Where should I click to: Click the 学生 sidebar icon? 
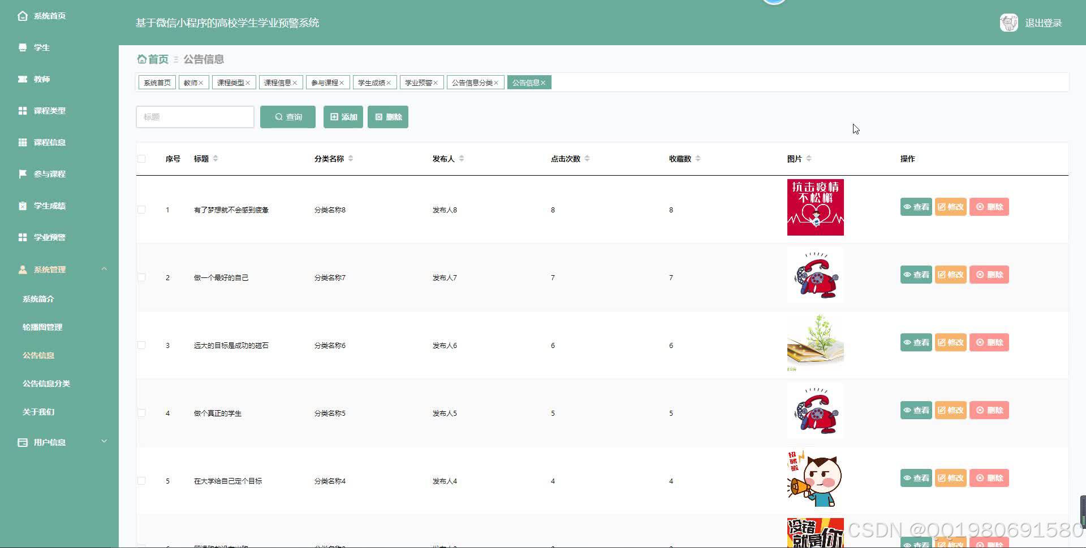tap(23, 47)
